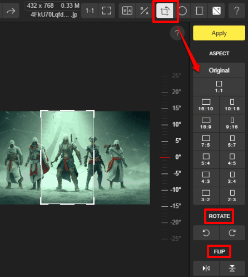The image size is (248, 277).
Task: Open the circular vignette tool
Action: click(183, 11)
